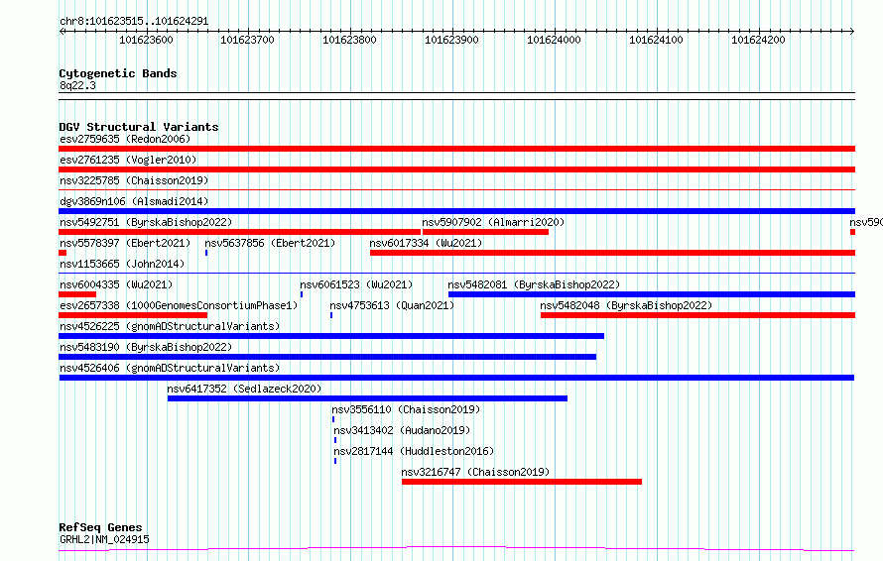The image size is (883, 561).
Task: Click the red bar of nsv5907902
Action: pos(485,232)
